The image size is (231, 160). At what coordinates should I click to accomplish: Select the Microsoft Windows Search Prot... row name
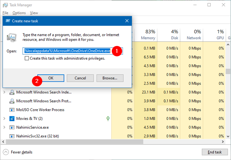point(44,101)
